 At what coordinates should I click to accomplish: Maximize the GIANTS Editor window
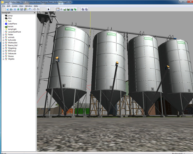point(185,2)
